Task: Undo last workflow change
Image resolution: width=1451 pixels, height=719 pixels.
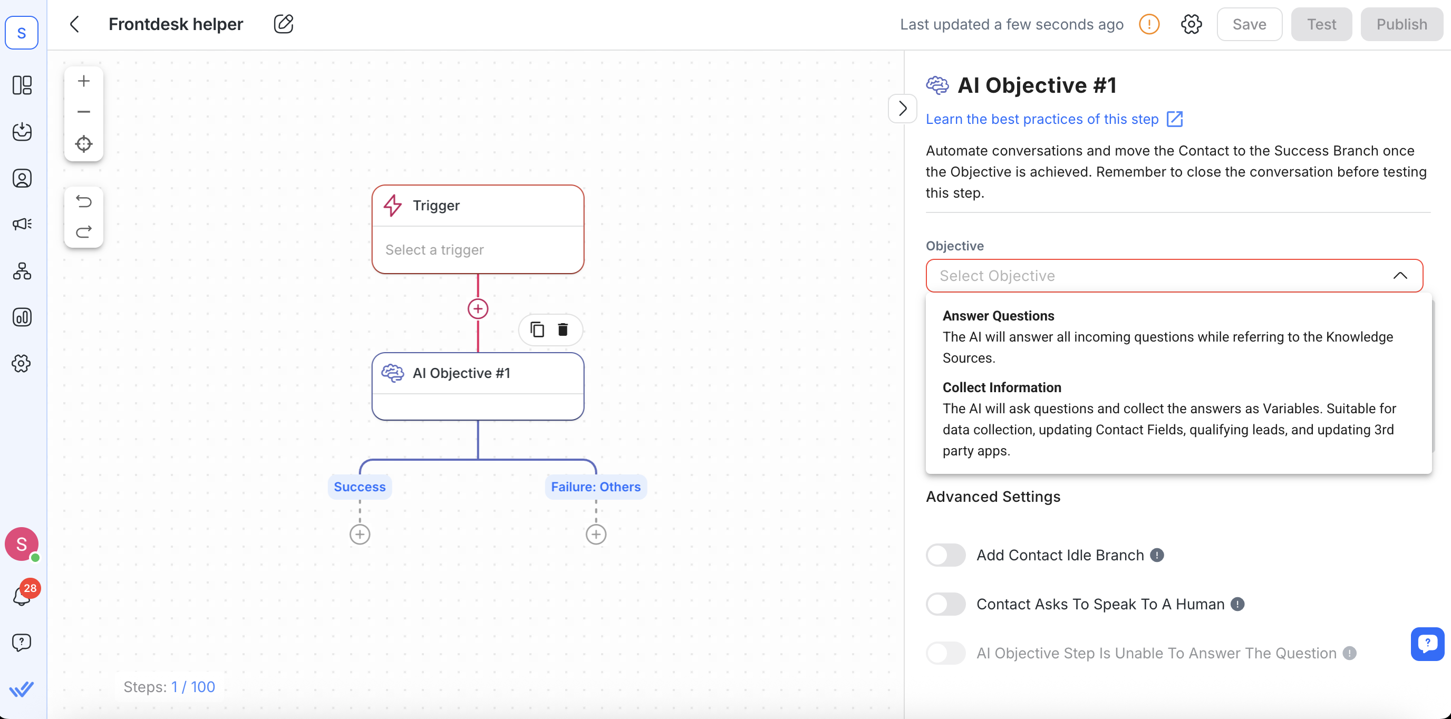Action: click(83, 201)
